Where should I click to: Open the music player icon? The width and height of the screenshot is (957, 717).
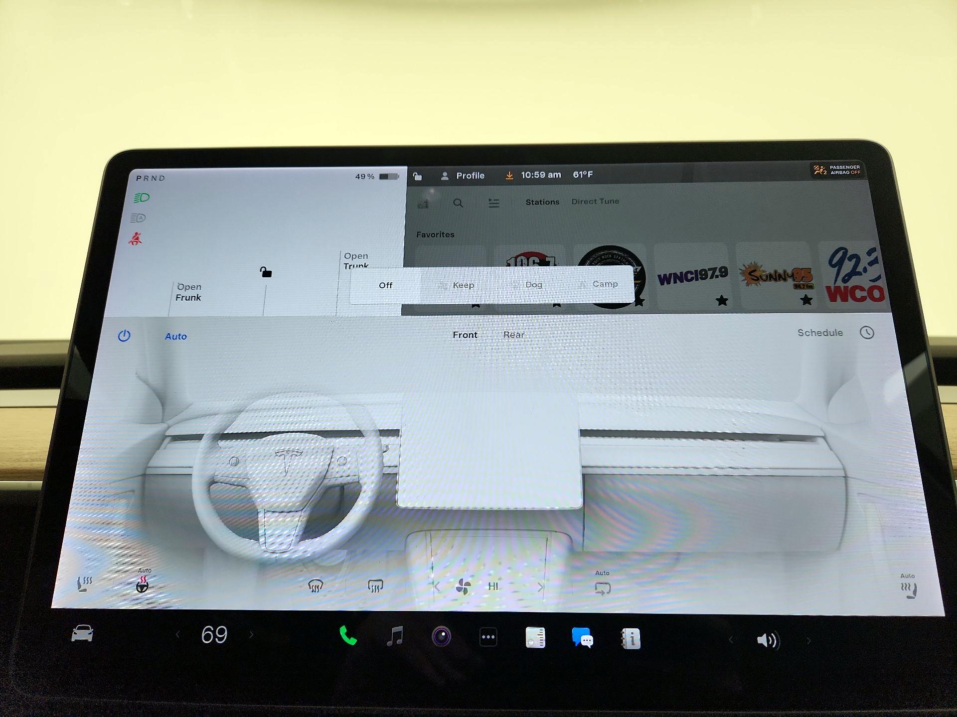pyautogui.click(x=395, y=636)
